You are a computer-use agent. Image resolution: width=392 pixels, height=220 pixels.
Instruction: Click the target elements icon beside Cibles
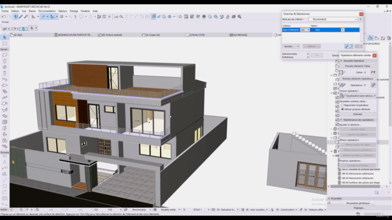pos(373,72)
